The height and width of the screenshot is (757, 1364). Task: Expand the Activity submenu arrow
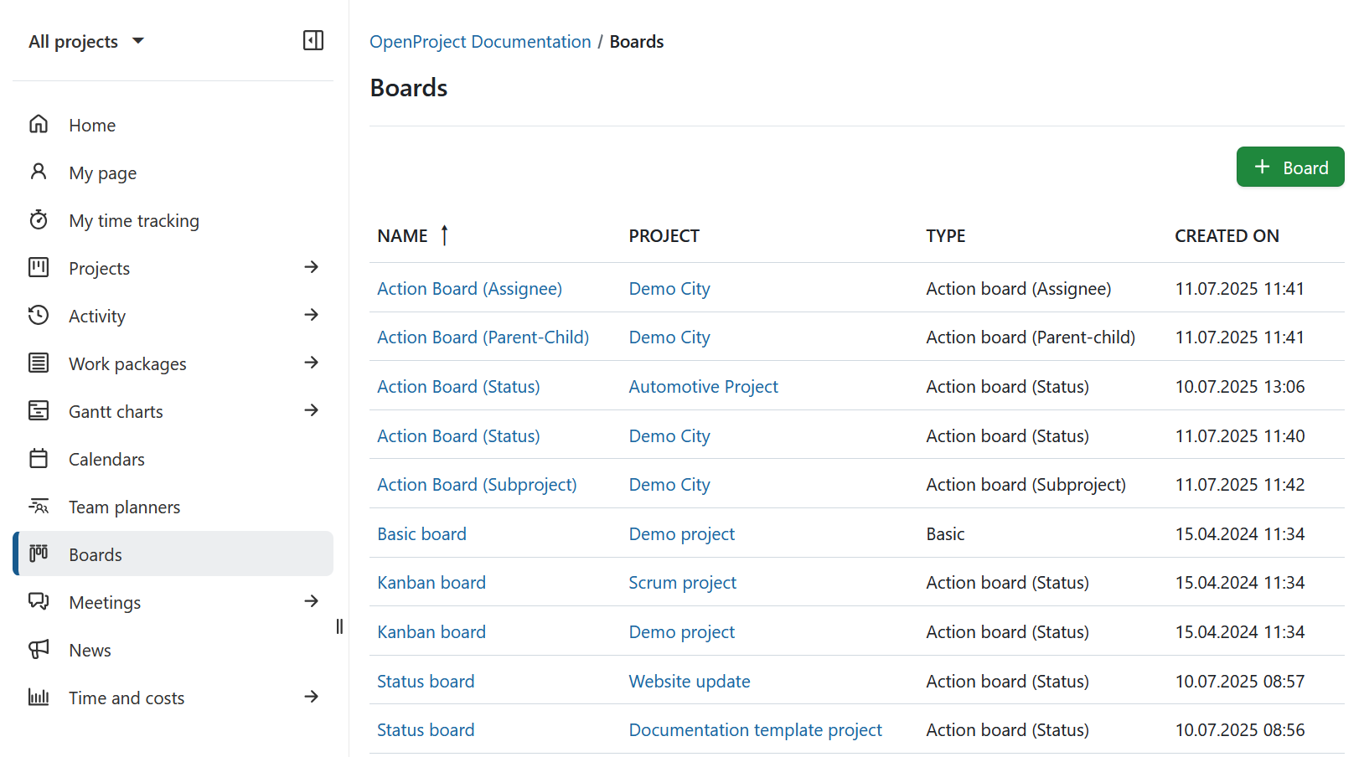(x=311, y=315)
